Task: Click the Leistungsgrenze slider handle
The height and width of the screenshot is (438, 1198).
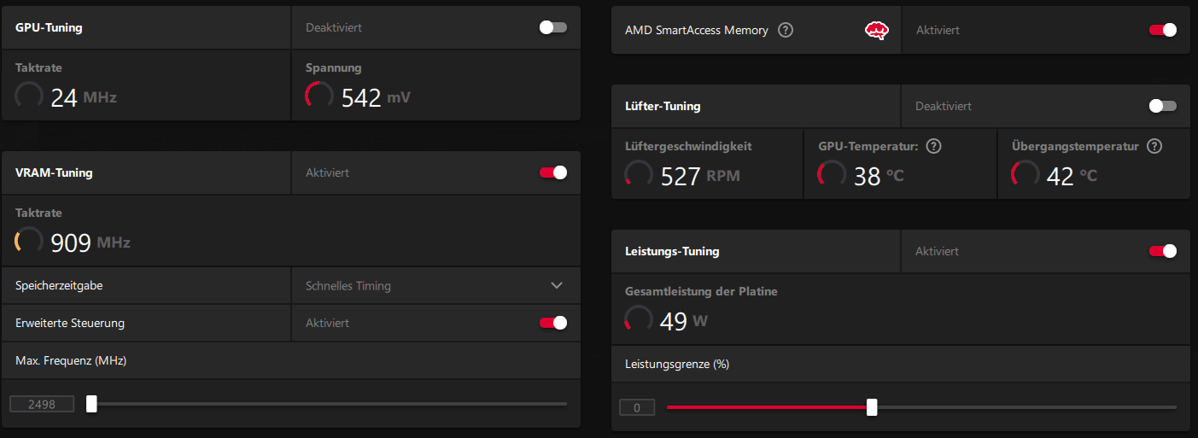Action: click(872, 407)
